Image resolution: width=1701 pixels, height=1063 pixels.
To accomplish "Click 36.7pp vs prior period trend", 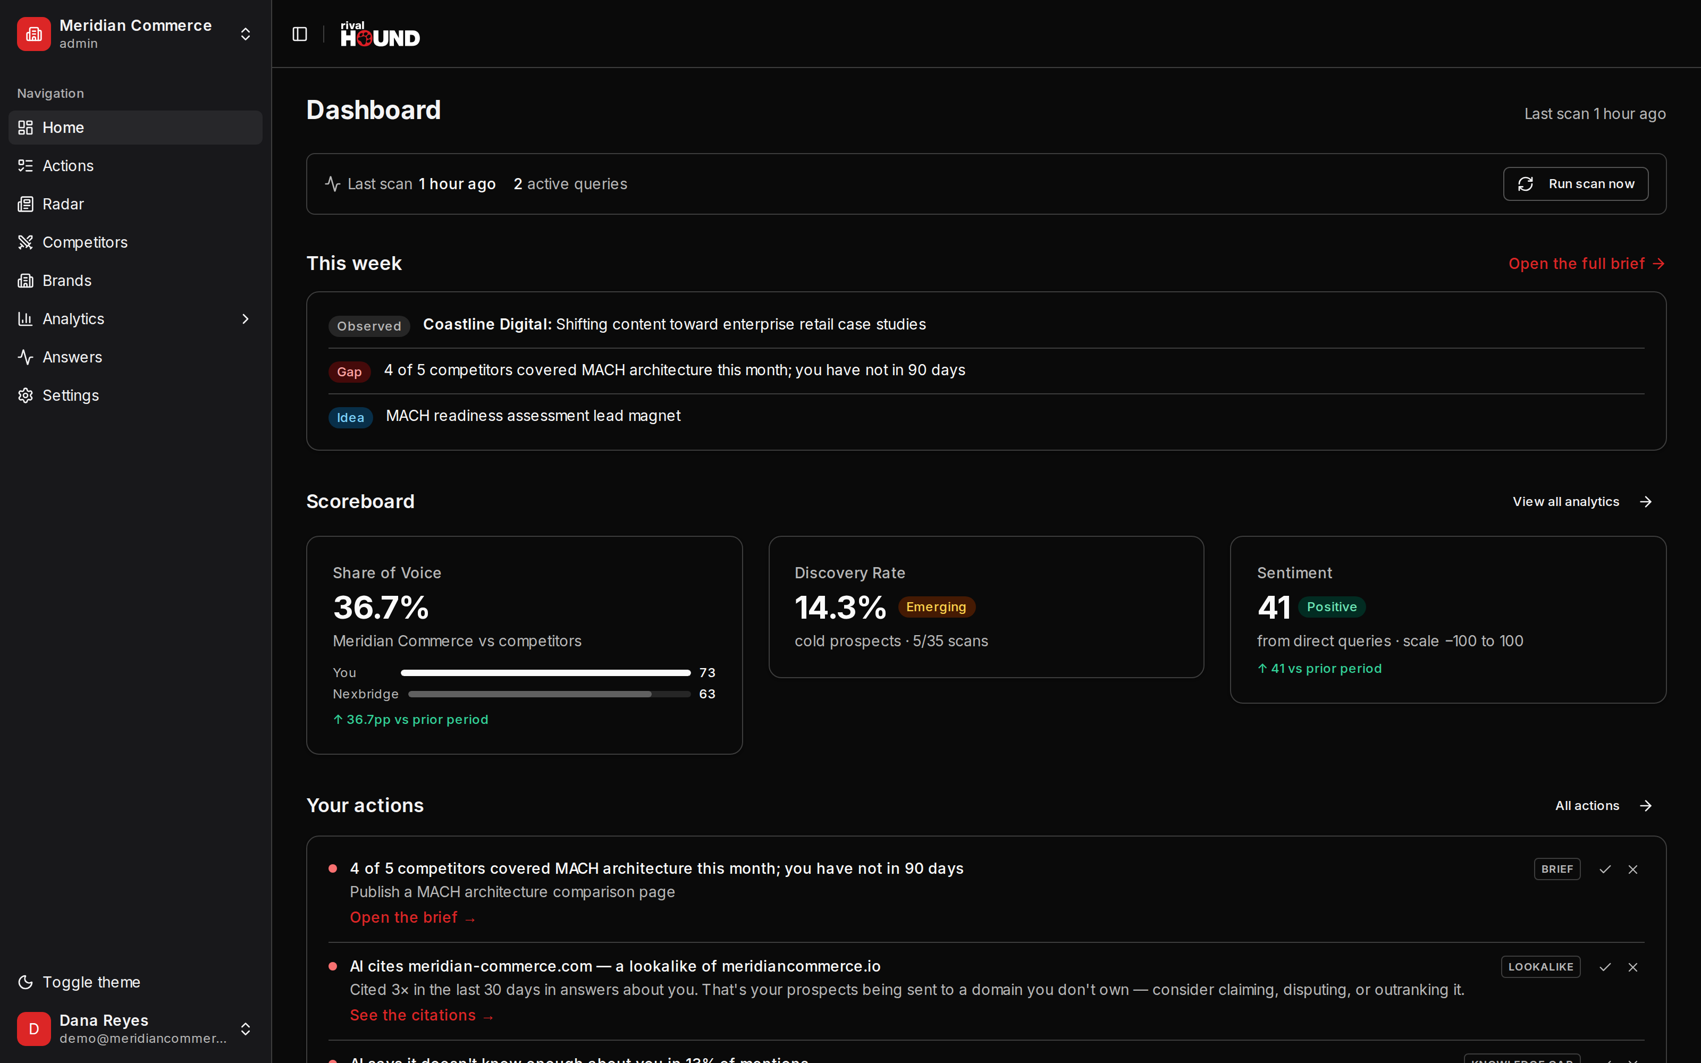I will tap(410, 719).
